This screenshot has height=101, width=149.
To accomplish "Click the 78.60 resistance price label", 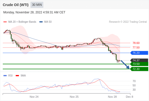I will tap(136, 43).
